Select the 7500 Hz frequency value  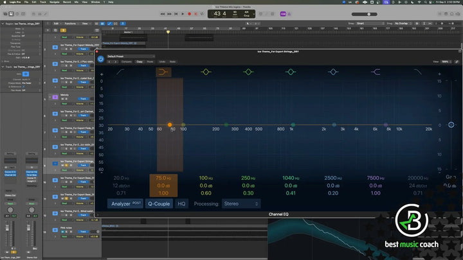point(376,178)
